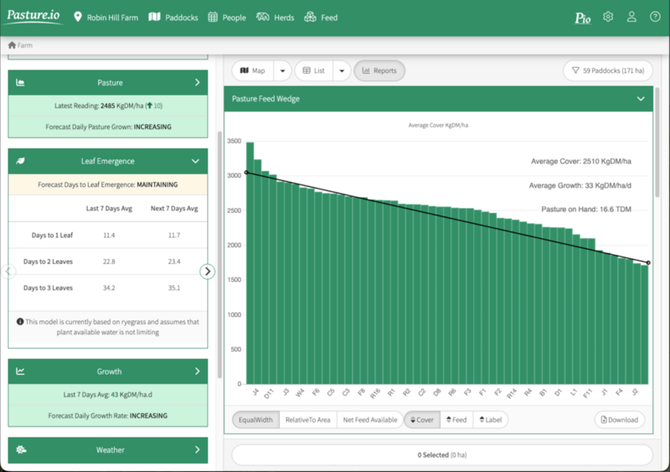Click the tallest J4 bar in wedge chart

click(250, 263)
